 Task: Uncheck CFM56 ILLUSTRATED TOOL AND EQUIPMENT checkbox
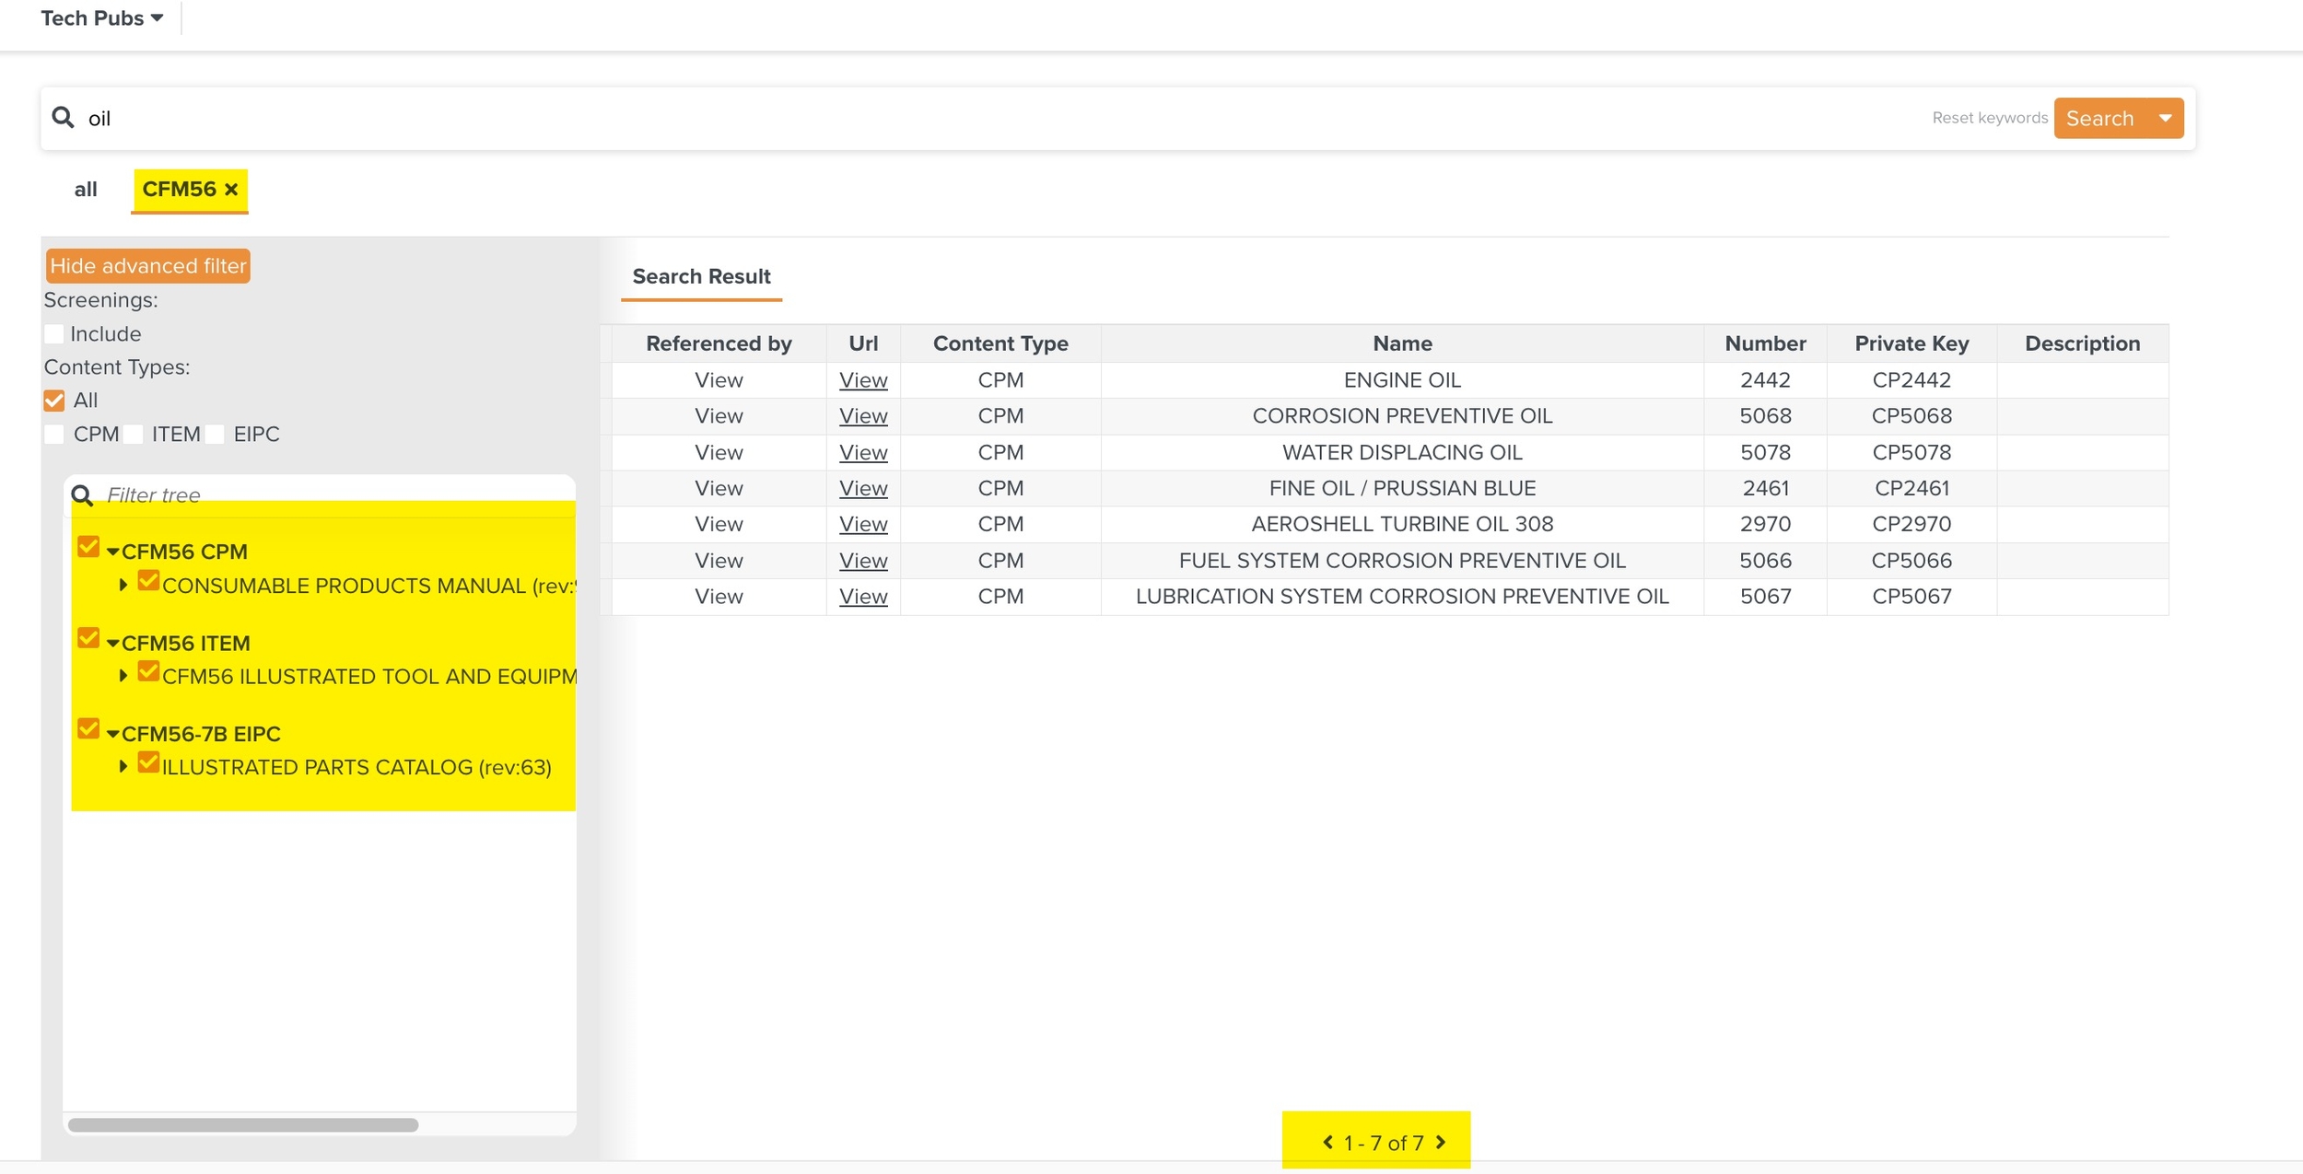(x=148, y=672)
